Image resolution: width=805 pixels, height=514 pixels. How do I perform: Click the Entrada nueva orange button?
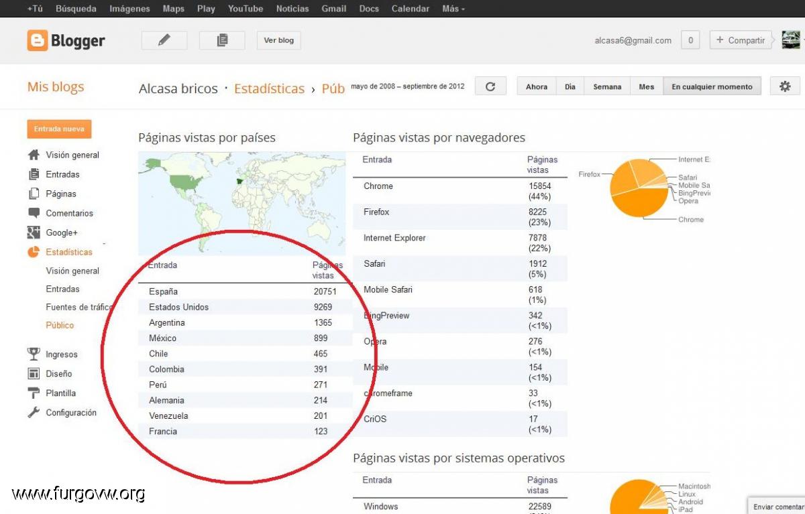pyautogui.click(x=60, y=129)
